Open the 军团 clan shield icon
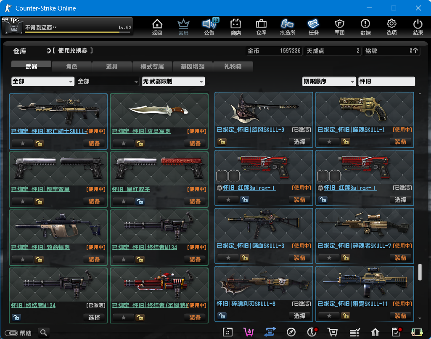Image resolution: width=431 pixels, height=339 pixels. click(339, 27)
